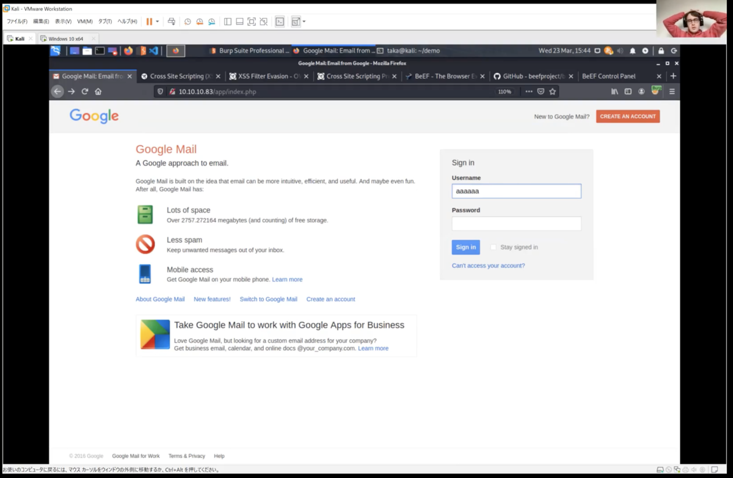Switch to BeEF - The Browser tab
Viewport: 733px width, 478px height.
point(446,76)
